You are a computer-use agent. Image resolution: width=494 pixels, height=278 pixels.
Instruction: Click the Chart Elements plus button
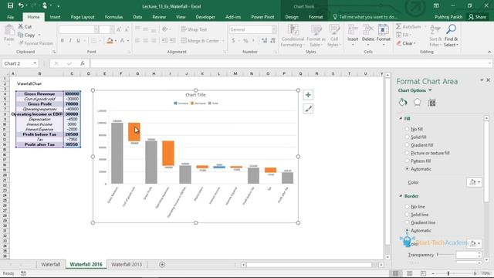[308, 95]
